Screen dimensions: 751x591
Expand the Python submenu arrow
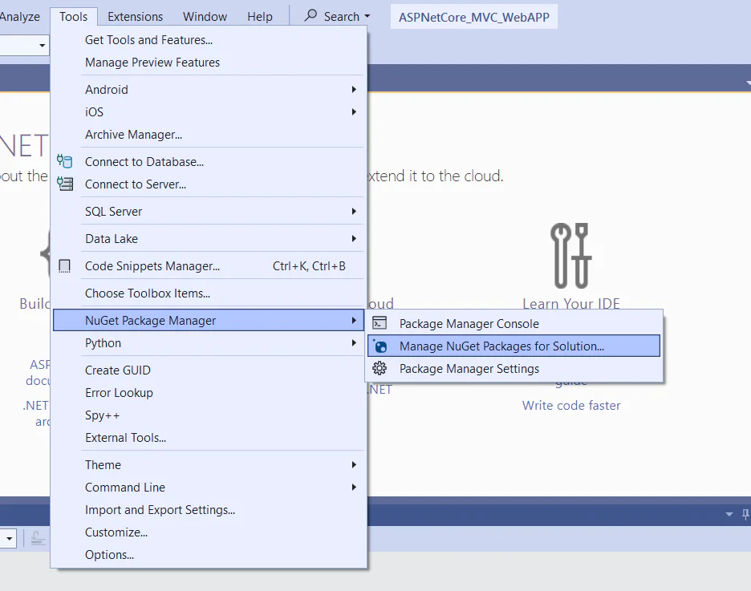[354, 343]
